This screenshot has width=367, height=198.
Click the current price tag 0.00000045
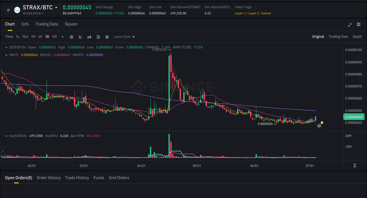[x=354, y=117]
